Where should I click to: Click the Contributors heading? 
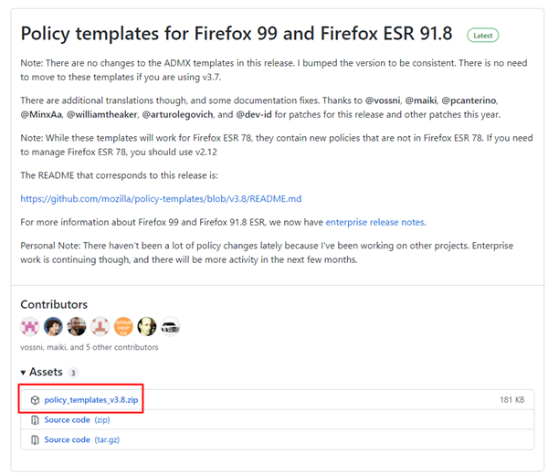coord(54,304)
